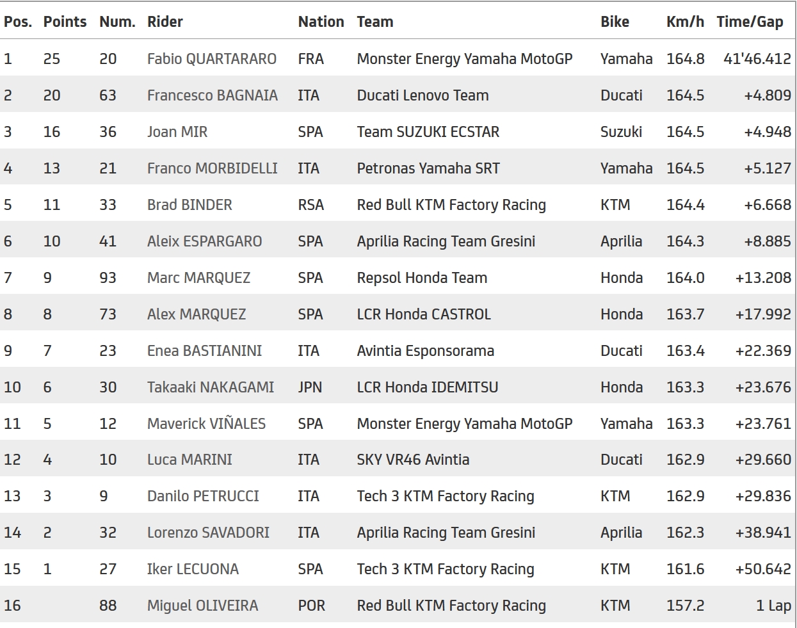Click Maverick VIÑALES rider name
Screen dimensions: 797x628
206,424
